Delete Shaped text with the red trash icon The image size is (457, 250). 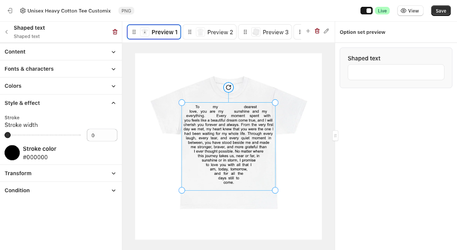tap(115, 32)
